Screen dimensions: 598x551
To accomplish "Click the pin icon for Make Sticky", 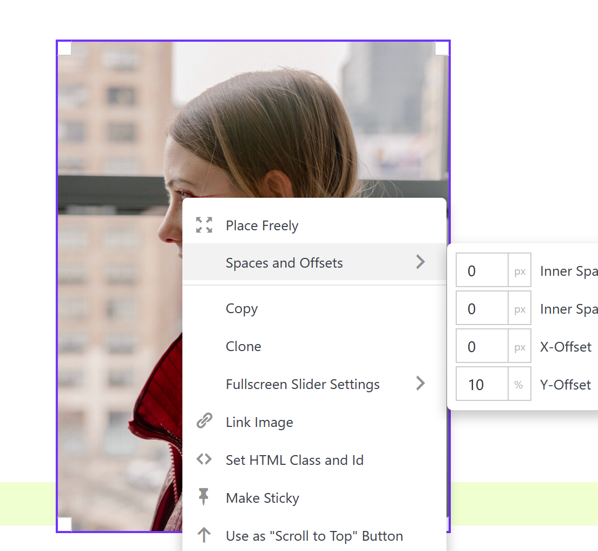I will coord(204,497).
